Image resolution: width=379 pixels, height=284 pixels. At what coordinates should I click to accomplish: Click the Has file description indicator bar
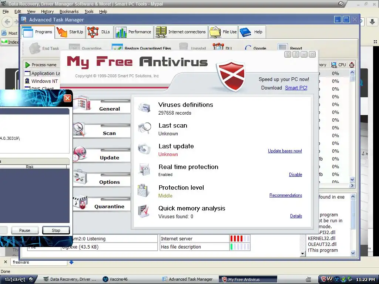click(x=240, y=247)
